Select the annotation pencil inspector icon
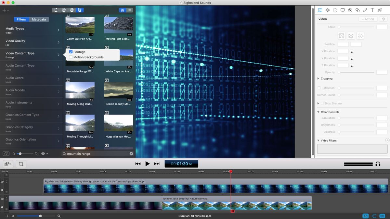 coord(365,10)
